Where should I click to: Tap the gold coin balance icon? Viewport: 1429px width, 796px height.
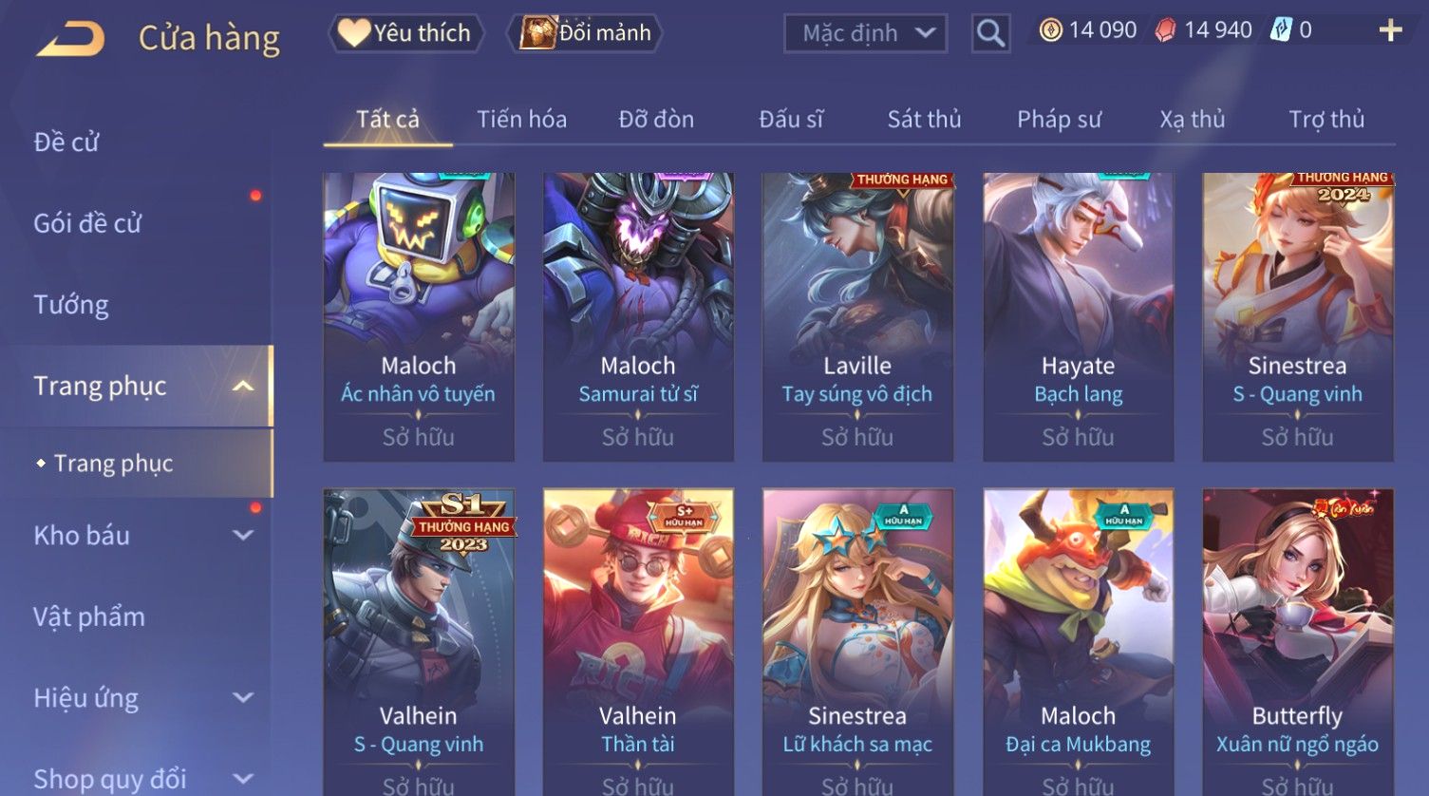click(x=1050, y=30)
